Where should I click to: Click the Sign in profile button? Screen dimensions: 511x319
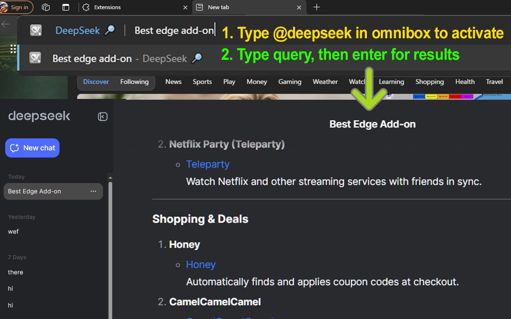[16, 7]
